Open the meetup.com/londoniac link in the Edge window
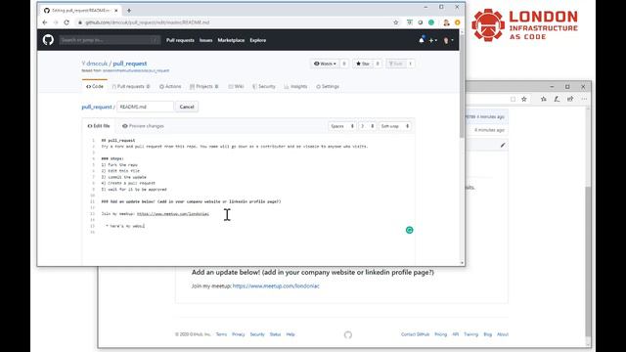626x352 pixels. pos(276,286)
